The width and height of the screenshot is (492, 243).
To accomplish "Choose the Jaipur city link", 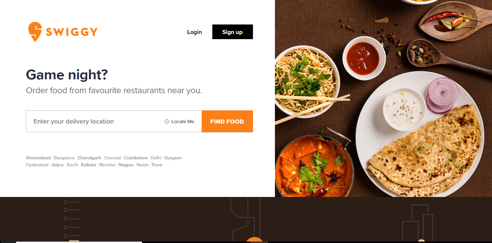I will click(x=57, y=165).
